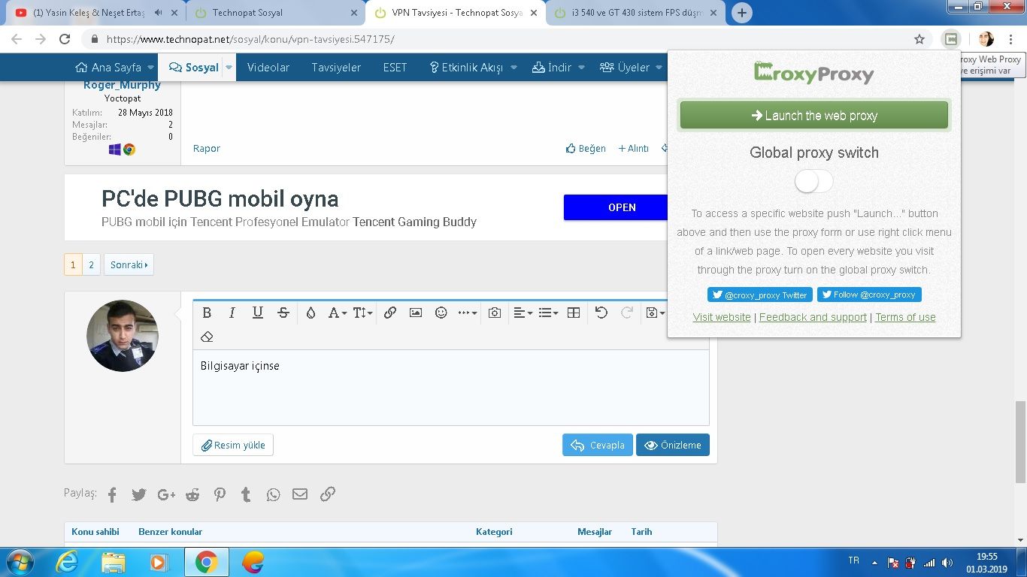Like the post with Beğen

[x=586, y=149]
